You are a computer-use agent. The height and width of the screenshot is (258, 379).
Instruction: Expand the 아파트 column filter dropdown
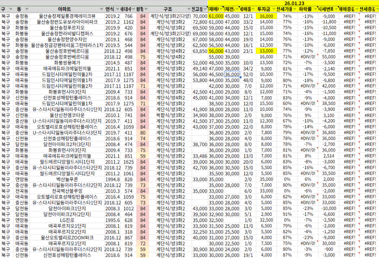pos(102,9)
